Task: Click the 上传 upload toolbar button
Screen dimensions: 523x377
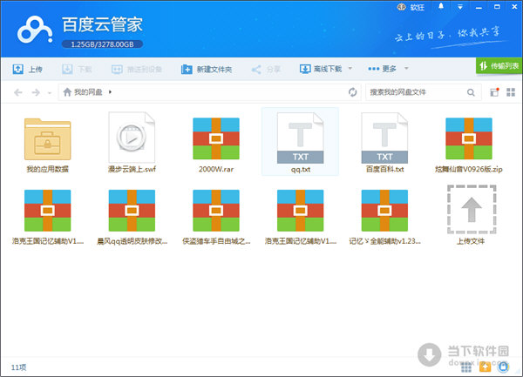Action: click(27, 70)
